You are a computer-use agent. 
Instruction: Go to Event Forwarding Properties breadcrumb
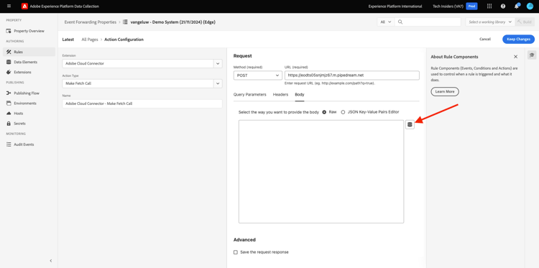point(91,22)
